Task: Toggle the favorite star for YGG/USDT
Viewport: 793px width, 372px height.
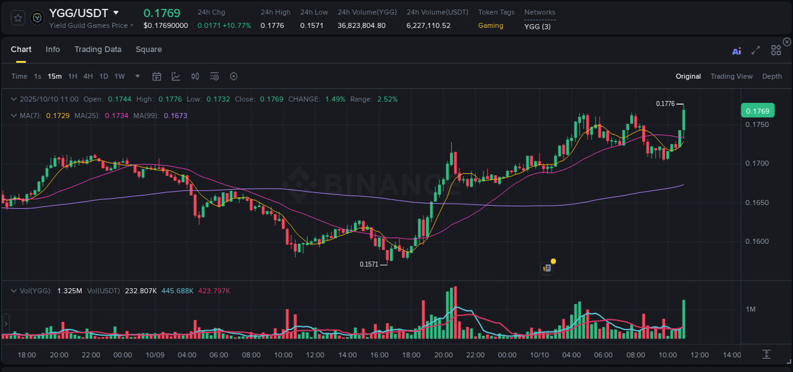Action: coord(17,18)
